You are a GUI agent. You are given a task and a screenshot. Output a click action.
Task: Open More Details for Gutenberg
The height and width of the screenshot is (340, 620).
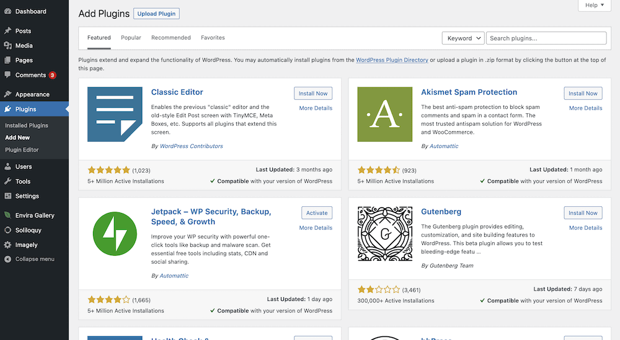pos(586,228)
